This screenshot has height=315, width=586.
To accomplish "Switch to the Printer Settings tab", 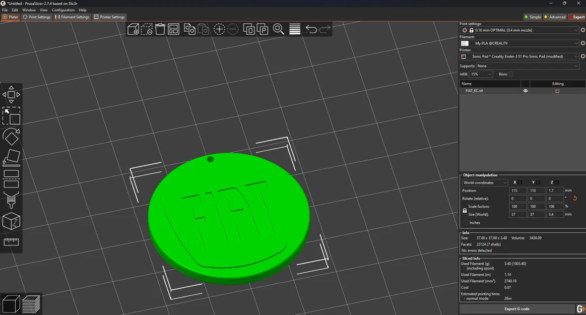I will point(109,17).
